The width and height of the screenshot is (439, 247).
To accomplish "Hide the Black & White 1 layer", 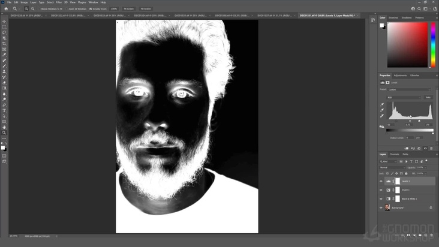I will (x=381, y=199).
